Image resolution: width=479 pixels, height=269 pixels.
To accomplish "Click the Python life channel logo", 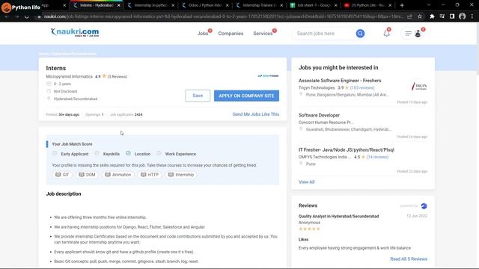I will [x=6, y=7].
